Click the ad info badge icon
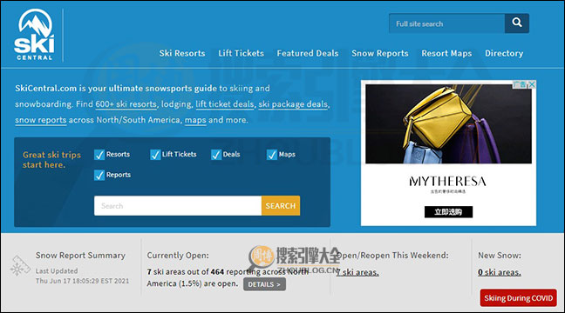 tap(520, 84)
